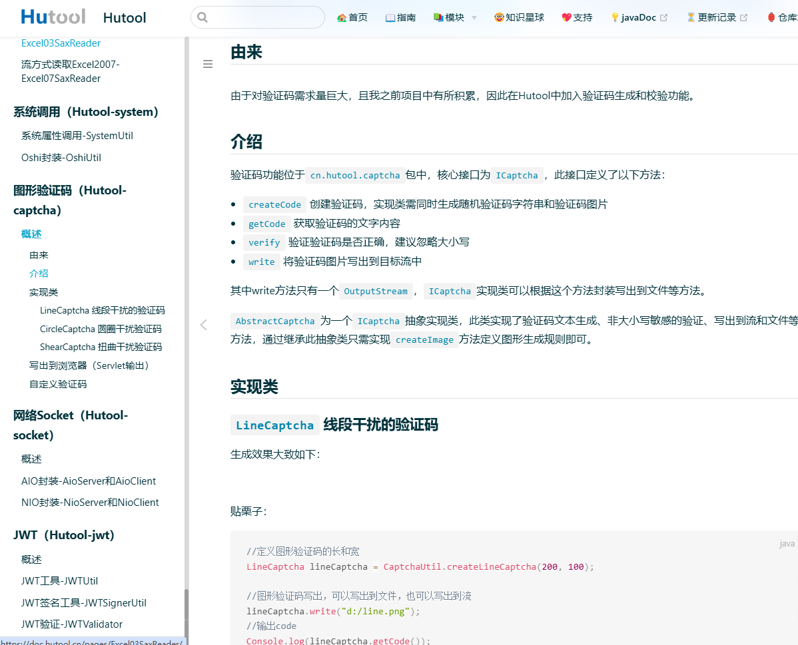
Task: Collapse JWT（Hutool-jwt）section heading
Action: [x=64, y=535]
